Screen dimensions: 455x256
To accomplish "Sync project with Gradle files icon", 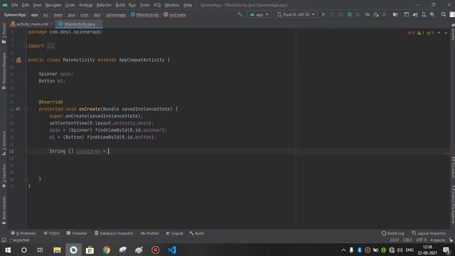I will [415, 14].
